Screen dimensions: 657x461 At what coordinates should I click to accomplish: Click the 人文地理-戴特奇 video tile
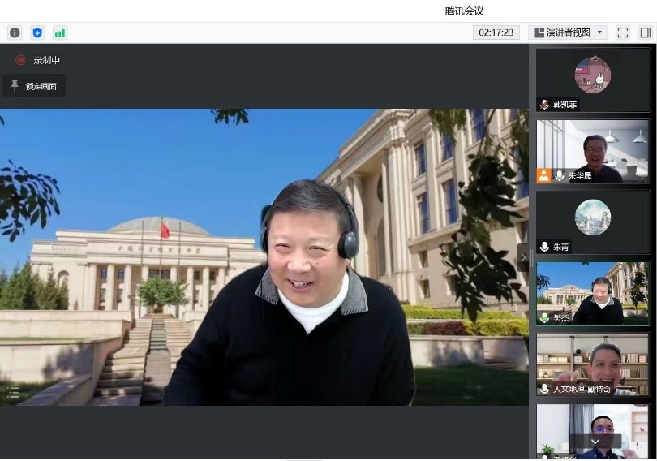tap(592, 363)
